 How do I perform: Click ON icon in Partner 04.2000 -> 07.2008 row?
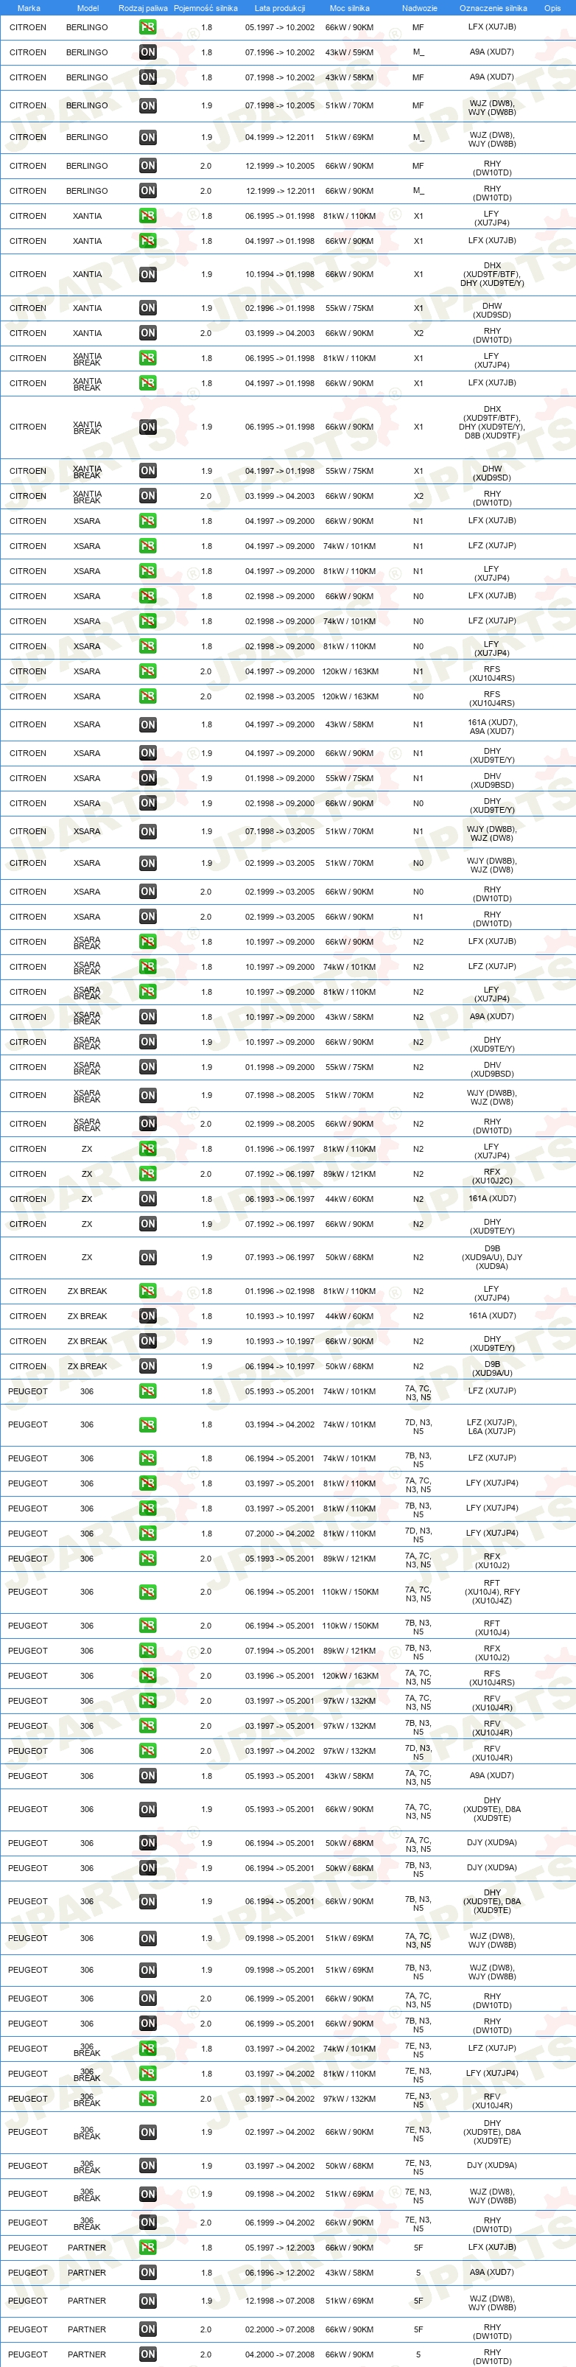click(148, 2354)
